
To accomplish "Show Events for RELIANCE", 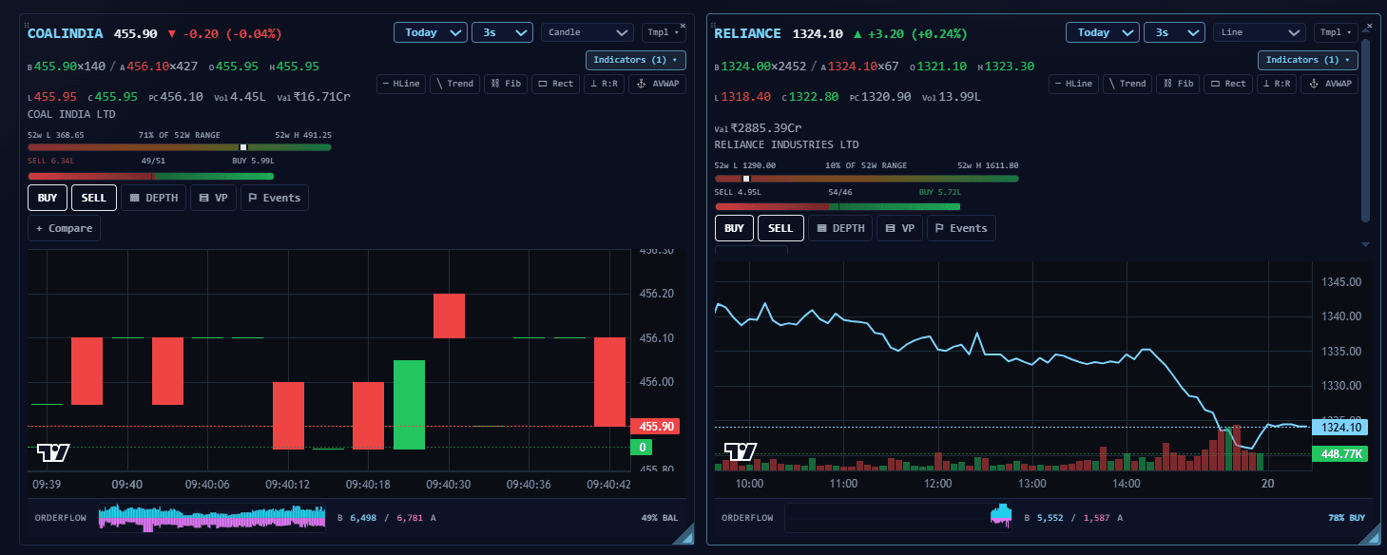I will pyautogui.click(x=961, y=228).
